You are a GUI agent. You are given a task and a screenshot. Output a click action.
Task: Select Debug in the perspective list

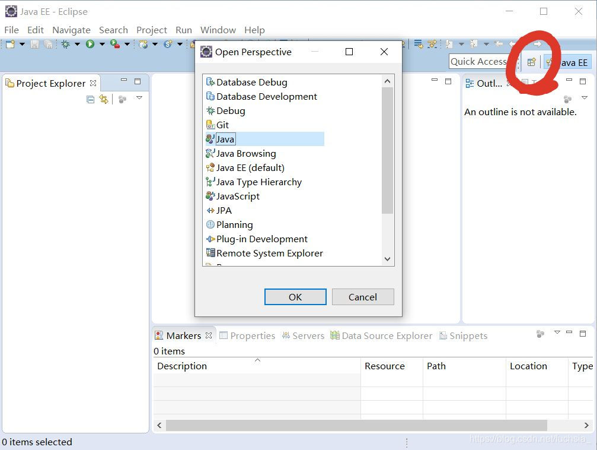tap(225, 110)
